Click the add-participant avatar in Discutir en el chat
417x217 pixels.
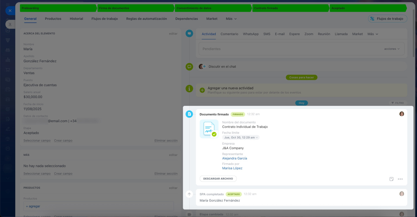(202, 66)
